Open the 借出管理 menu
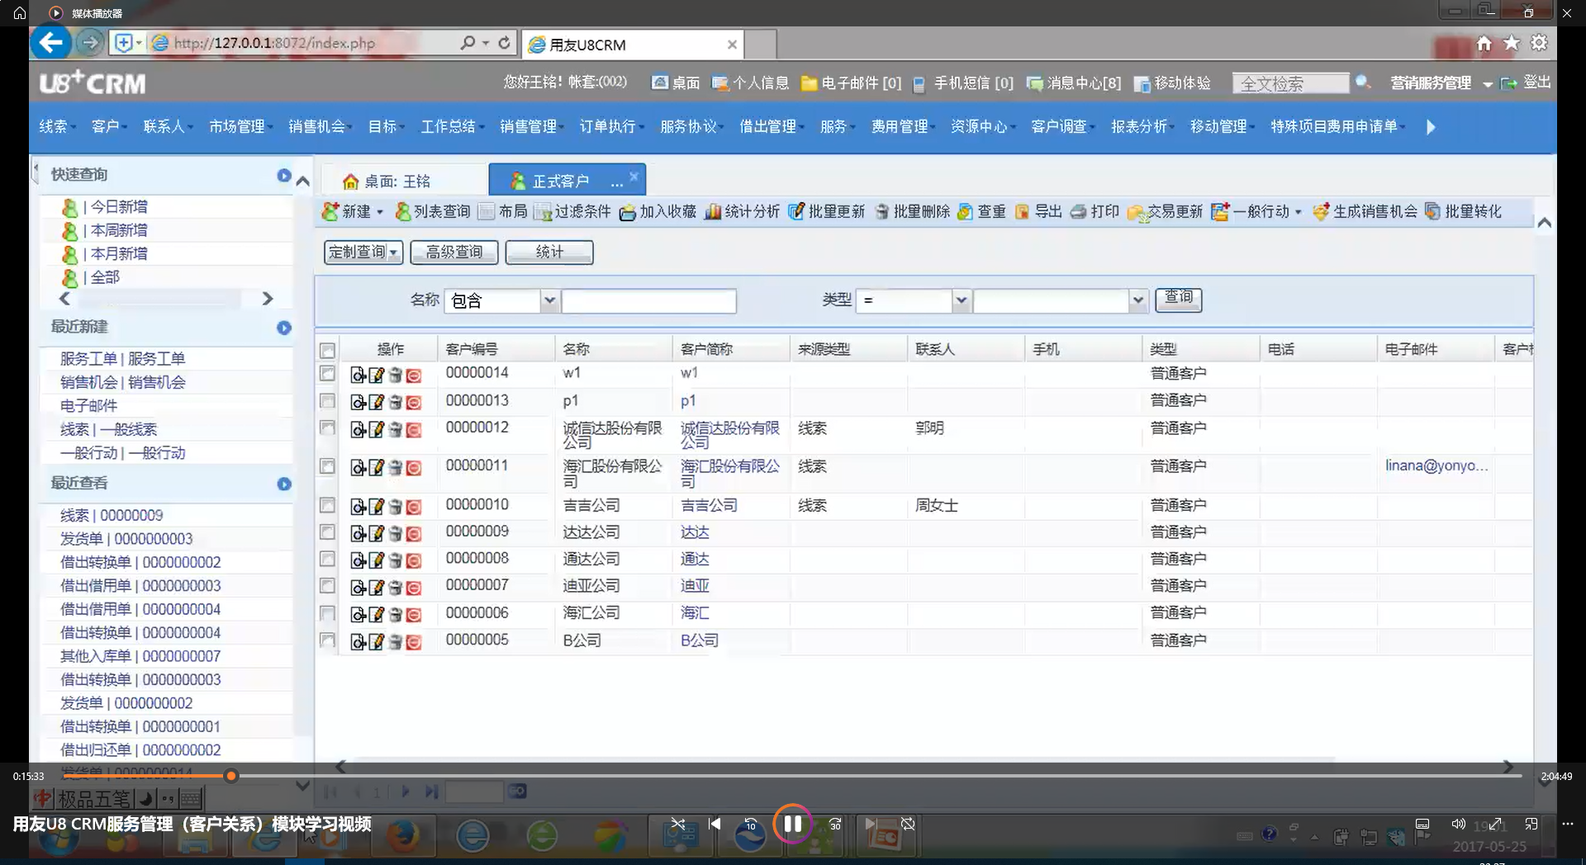Screen dimensions: 1586x865 point(771,126)
